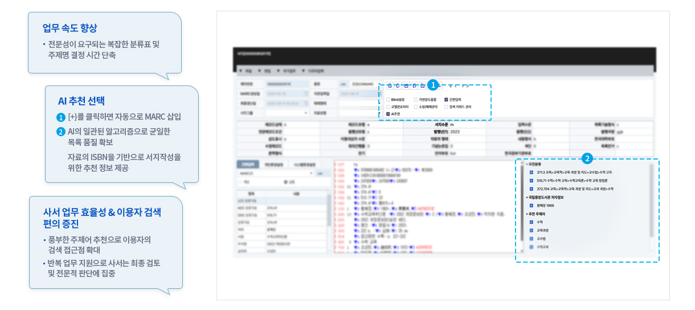Insert the 510.71 수학 recommended classification
The image size is (695, 310).
531,180
